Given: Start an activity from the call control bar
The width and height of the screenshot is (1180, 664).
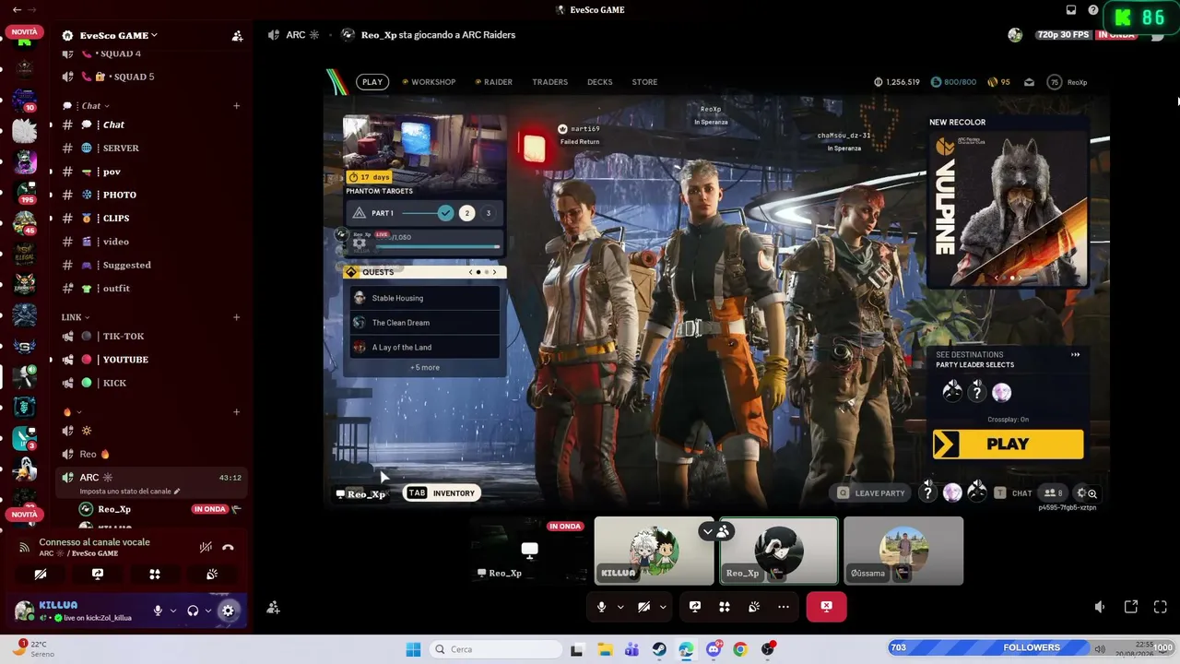Looking at the screenshot, I should click(725, 607).
